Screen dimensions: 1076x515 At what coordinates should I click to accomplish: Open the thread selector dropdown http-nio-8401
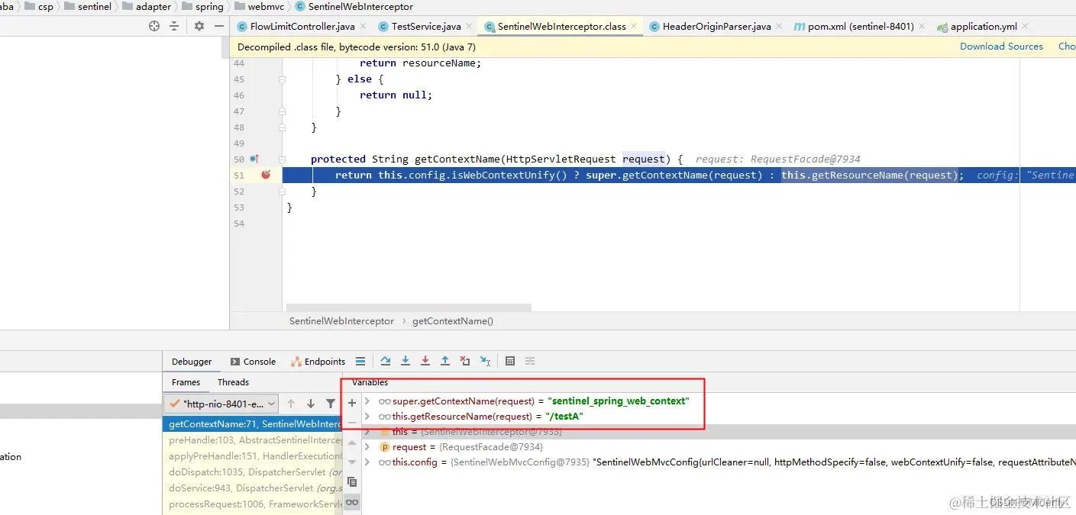click(222, 404)
